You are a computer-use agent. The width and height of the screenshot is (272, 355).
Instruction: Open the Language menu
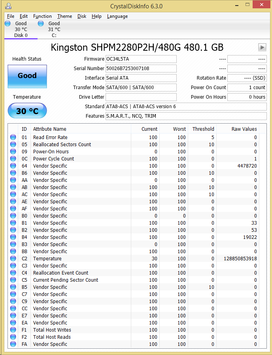tap(117, 16)
